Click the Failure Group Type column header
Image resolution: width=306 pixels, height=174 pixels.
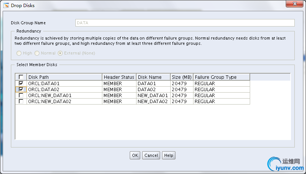tap(221, 77)
